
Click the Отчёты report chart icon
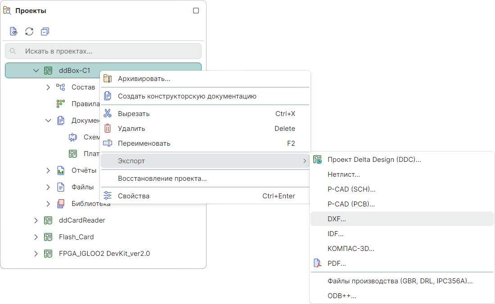click(61, 170)
